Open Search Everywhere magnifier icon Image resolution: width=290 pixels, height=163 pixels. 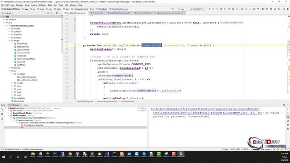click(x=284, y=9)
